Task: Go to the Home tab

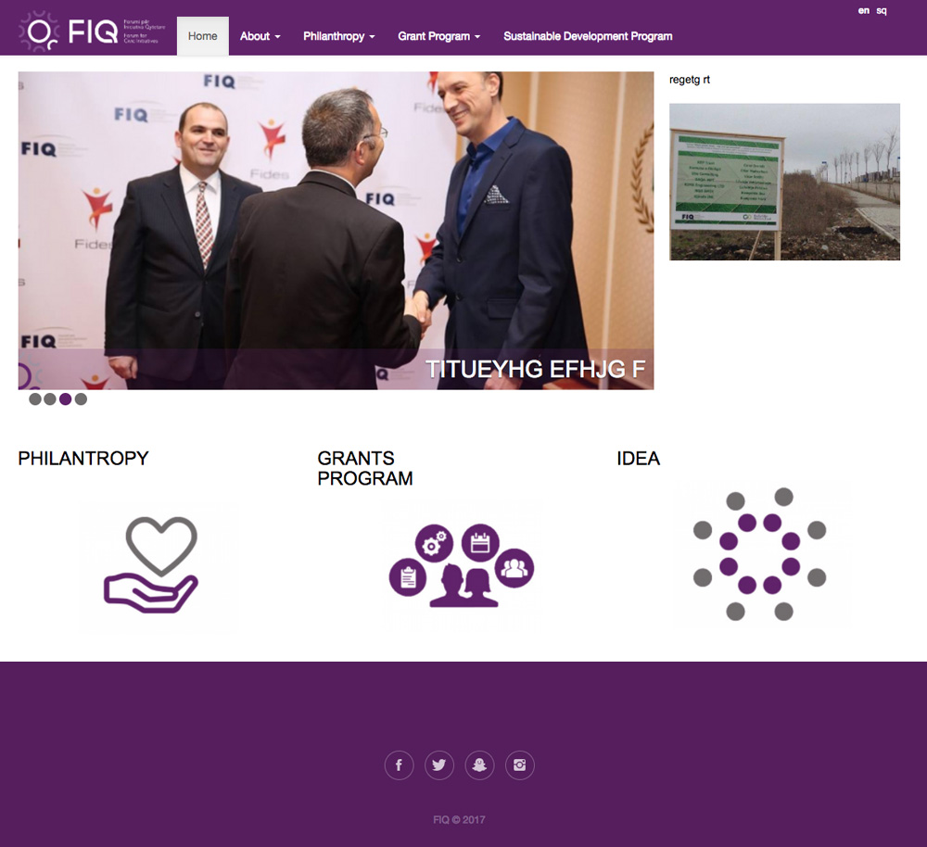Action: click(x=203, y=36)
